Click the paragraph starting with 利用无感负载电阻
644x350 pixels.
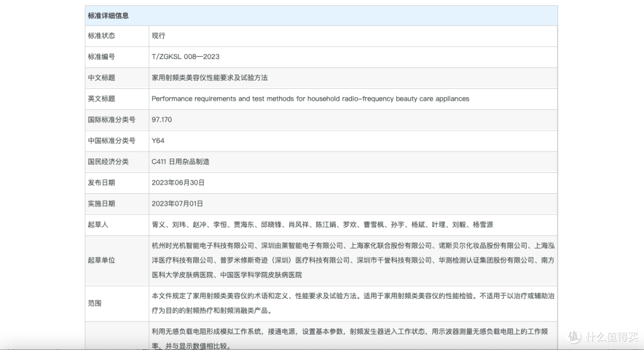pos(350,339)
